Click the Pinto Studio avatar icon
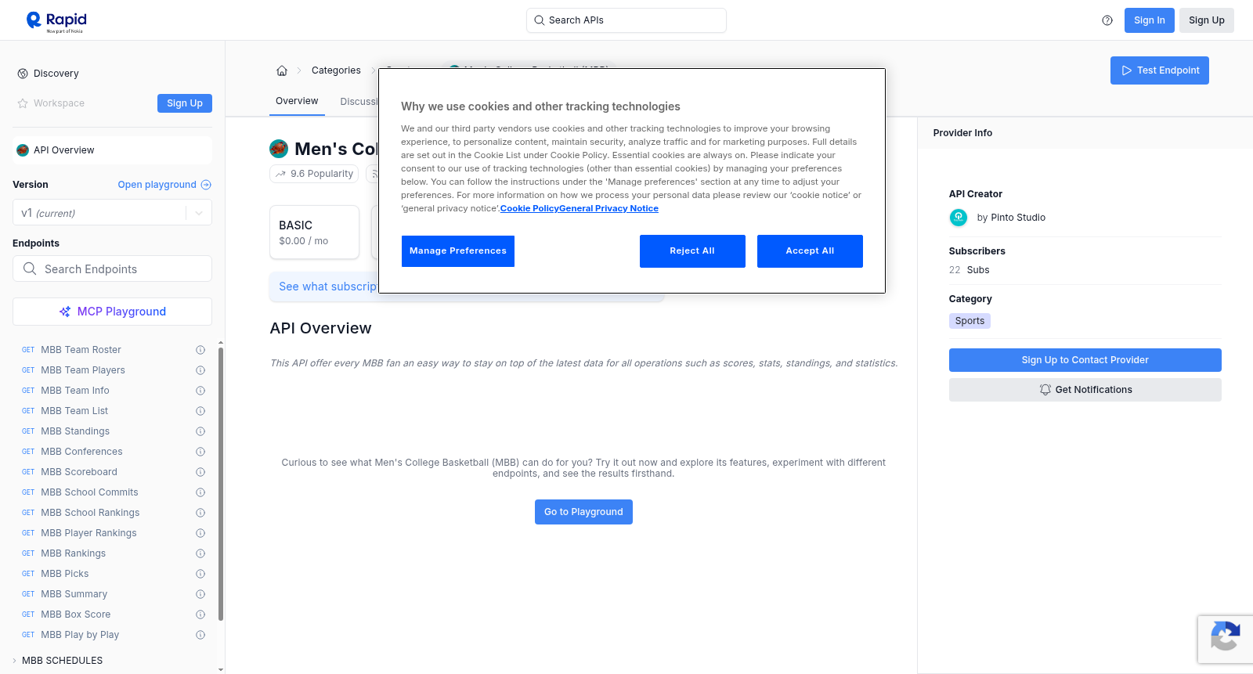 [x=959, y=218]
